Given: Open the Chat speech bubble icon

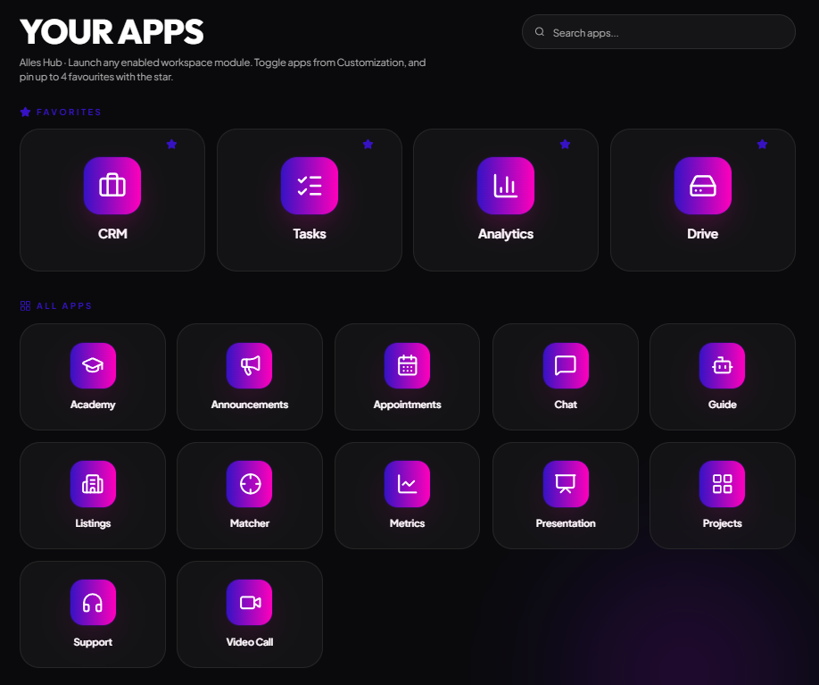Looking at the screenshot, I should point(566,365).
